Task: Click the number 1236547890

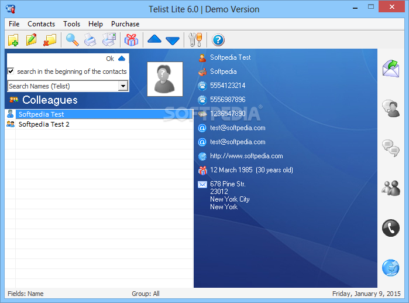Action: (228, 114)
